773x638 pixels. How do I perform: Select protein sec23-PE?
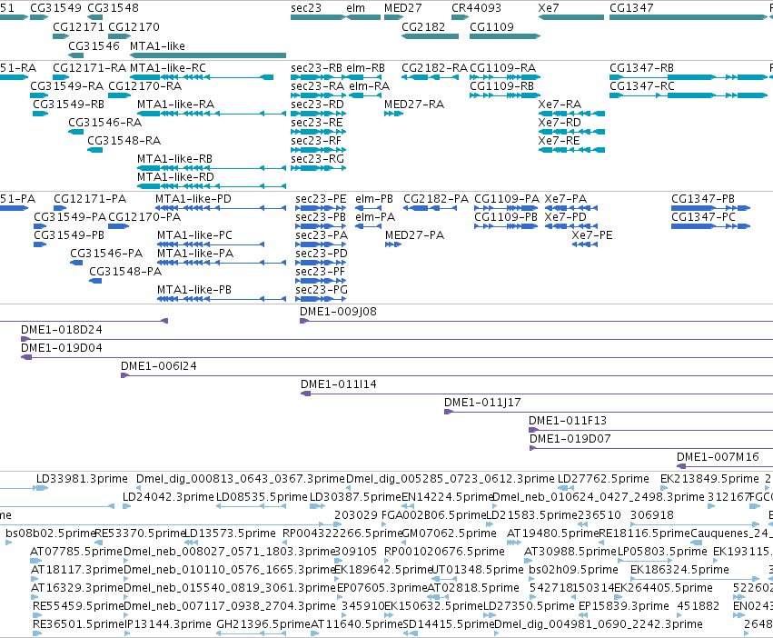tap(321, 208)
